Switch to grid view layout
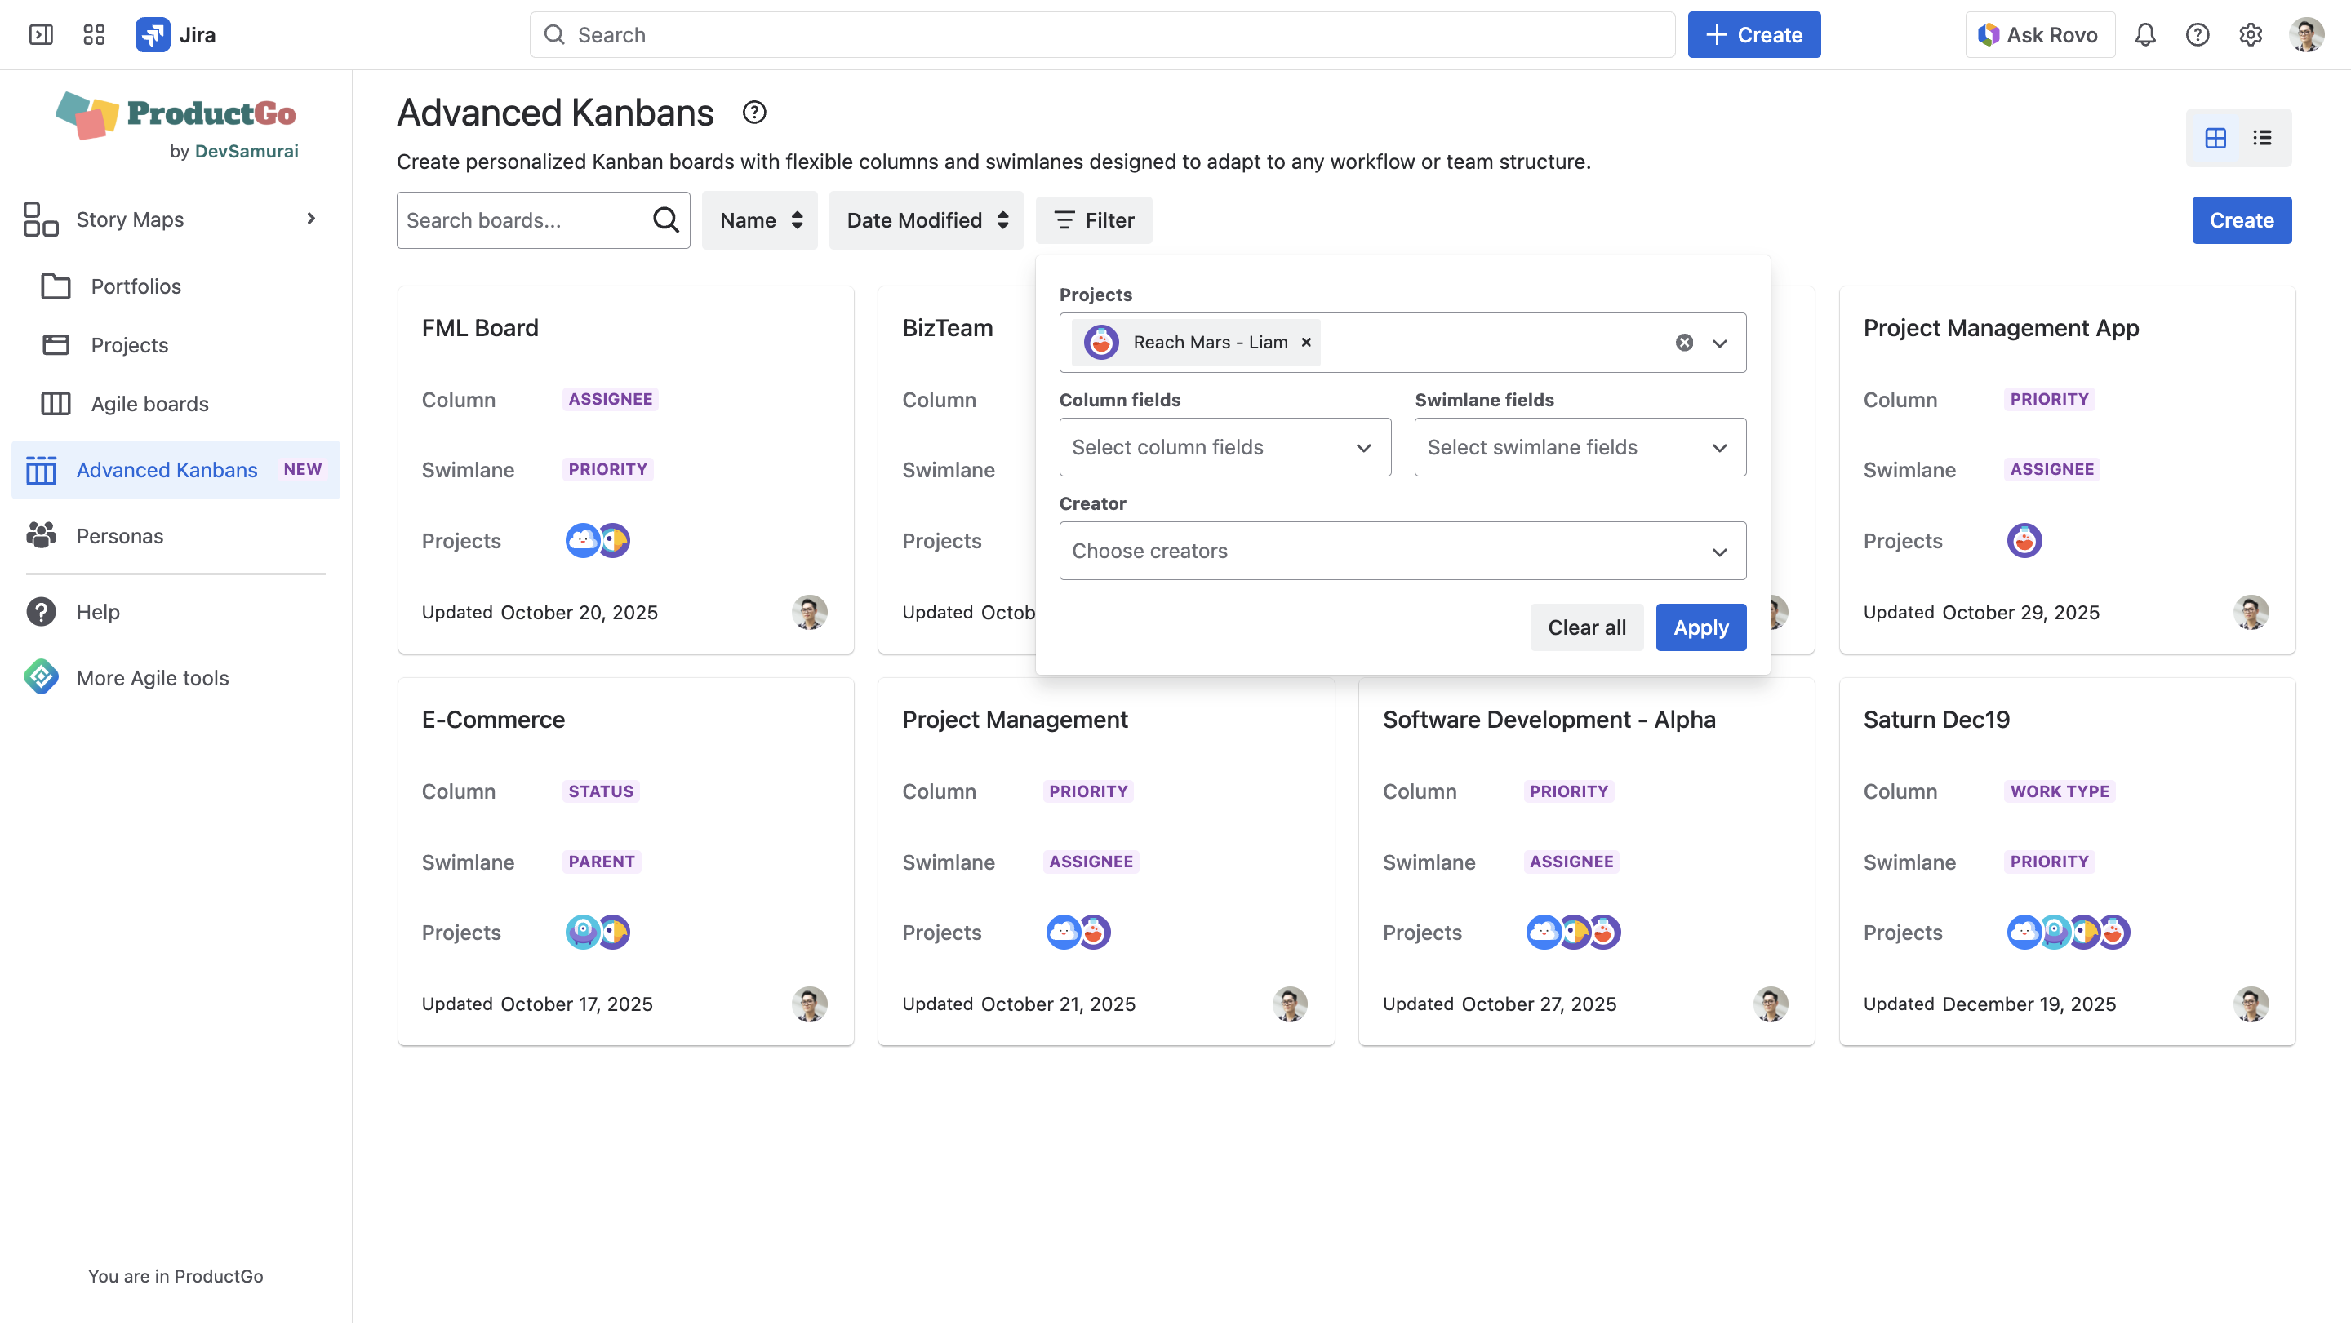 2215,138
